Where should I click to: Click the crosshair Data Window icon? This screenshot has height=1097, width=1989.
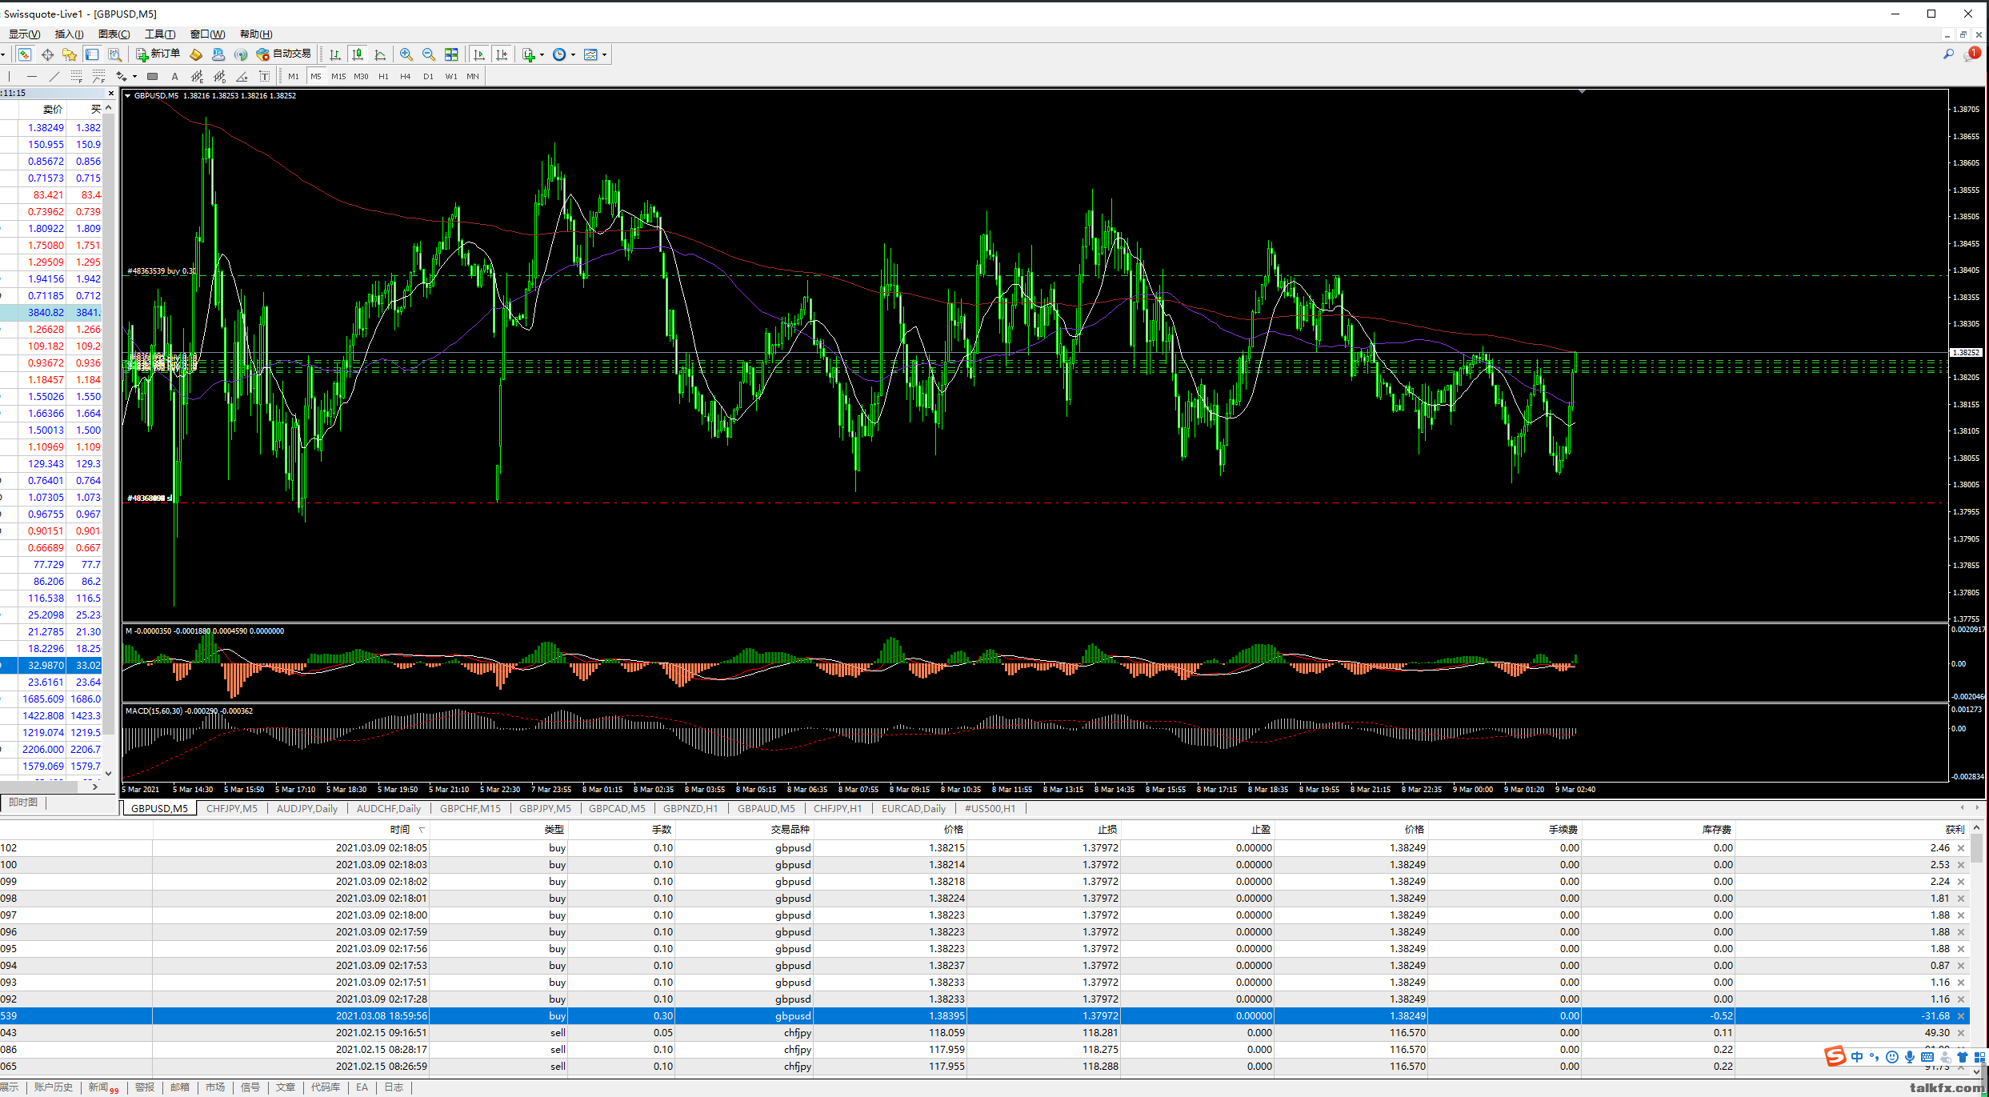(47, 54)
